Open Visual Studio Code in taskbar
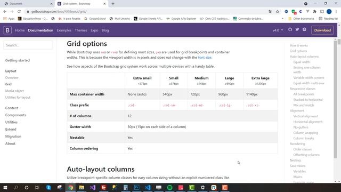The width and height of the screenshot is (341, 192). (x=148, y=187)
